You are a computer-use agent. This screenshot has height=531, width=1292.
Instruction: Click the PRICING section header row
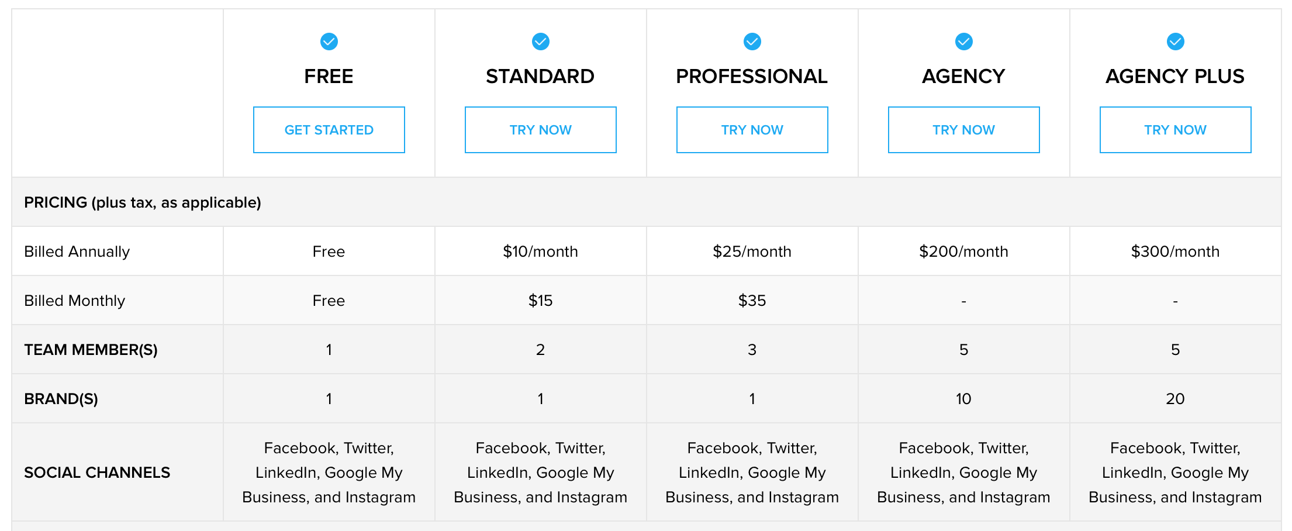point(647,202)
